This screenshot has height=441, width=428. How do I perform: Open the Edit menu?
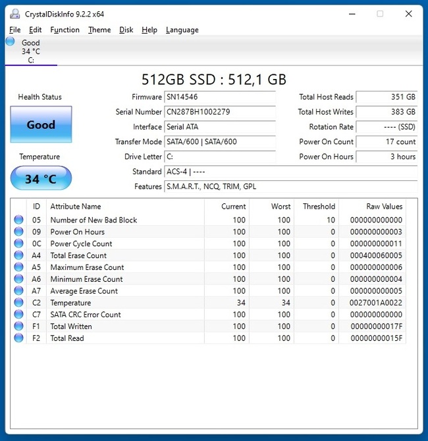click(x=36, y=30)
